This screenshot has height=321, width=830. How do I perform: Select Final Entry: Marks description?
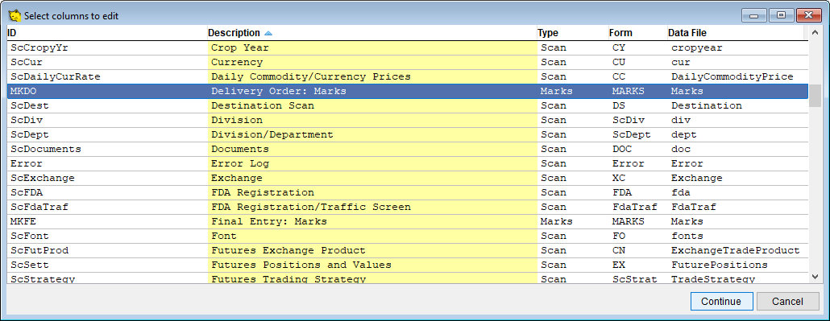372,221
